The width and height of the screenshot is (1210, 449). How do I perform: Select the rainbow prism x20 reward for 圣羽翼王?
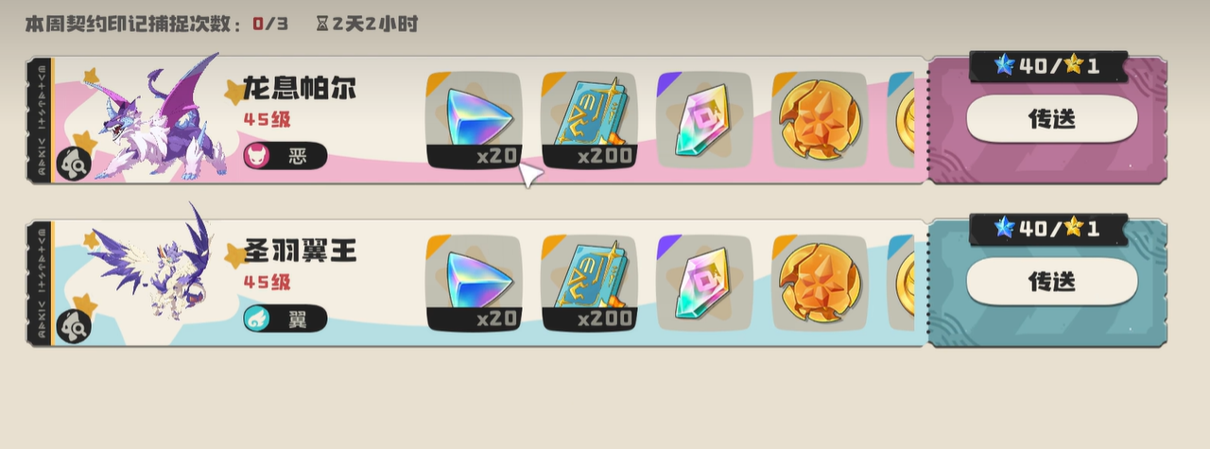474,283
